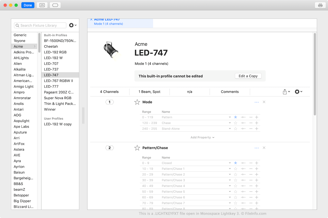Toggle default star for Pattern/Chase 3

coord(236,180)
